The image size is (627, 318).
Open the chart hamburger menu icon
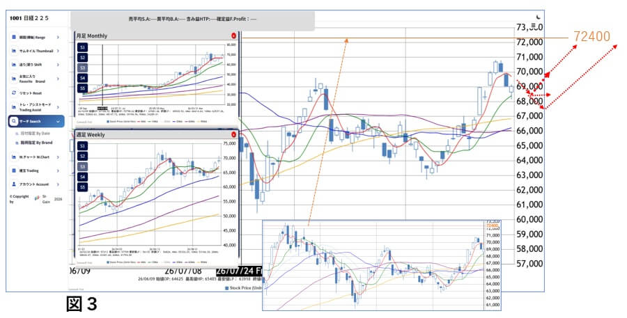[533, 26]
